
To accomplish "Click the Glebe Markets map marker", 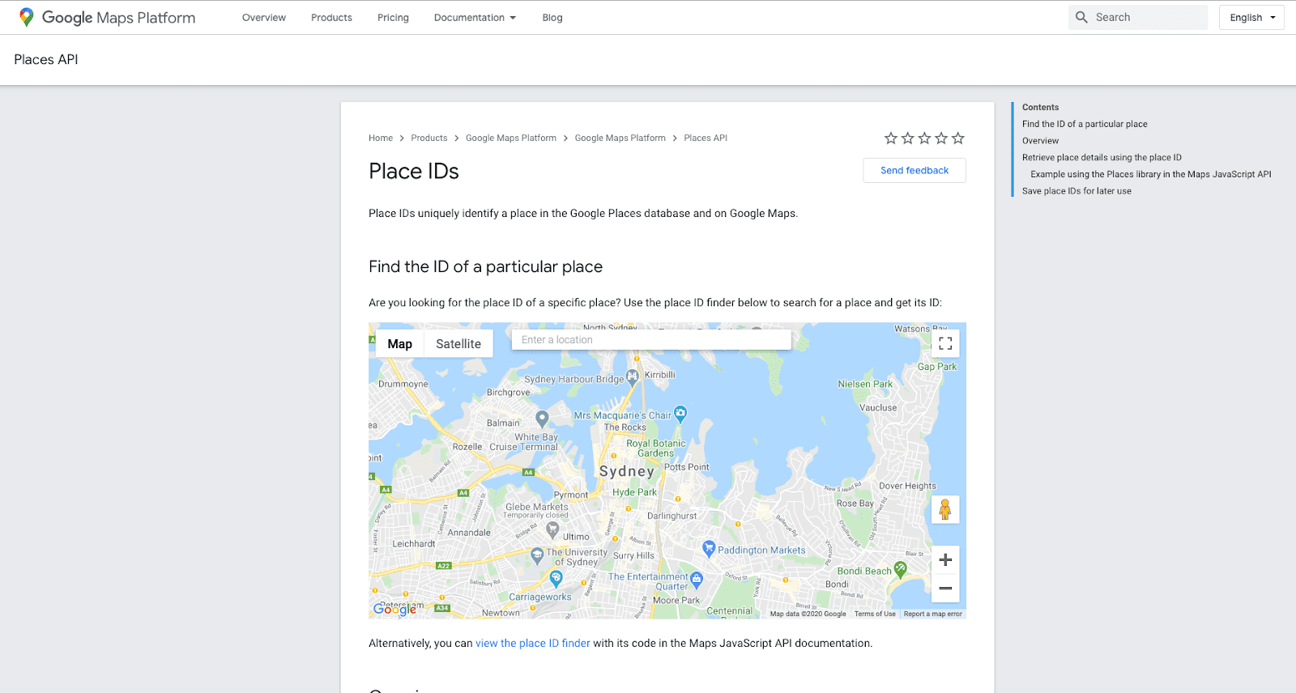I will 552,529.
